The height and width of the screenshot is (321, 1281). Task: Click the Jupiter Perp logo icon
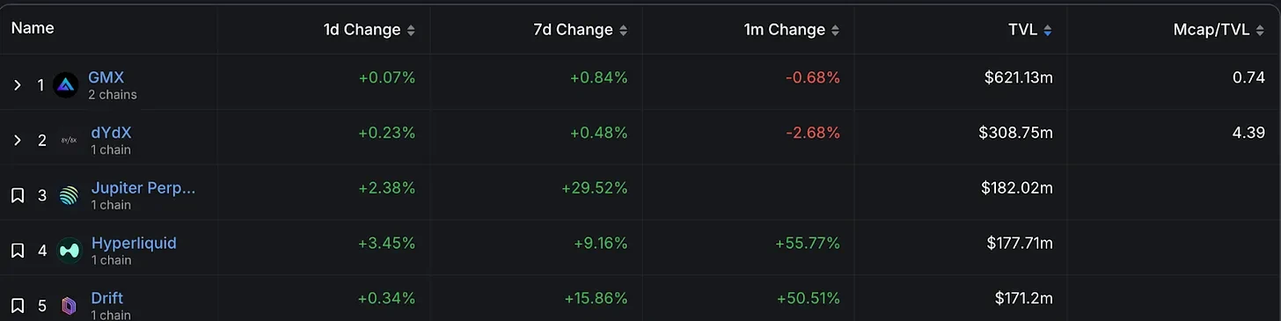69,195
